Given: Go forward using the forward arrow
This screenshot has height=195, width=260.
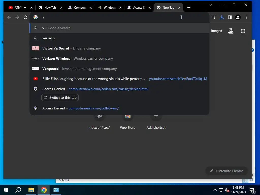Looking at the screenshot, I should [x=17, y=17].
